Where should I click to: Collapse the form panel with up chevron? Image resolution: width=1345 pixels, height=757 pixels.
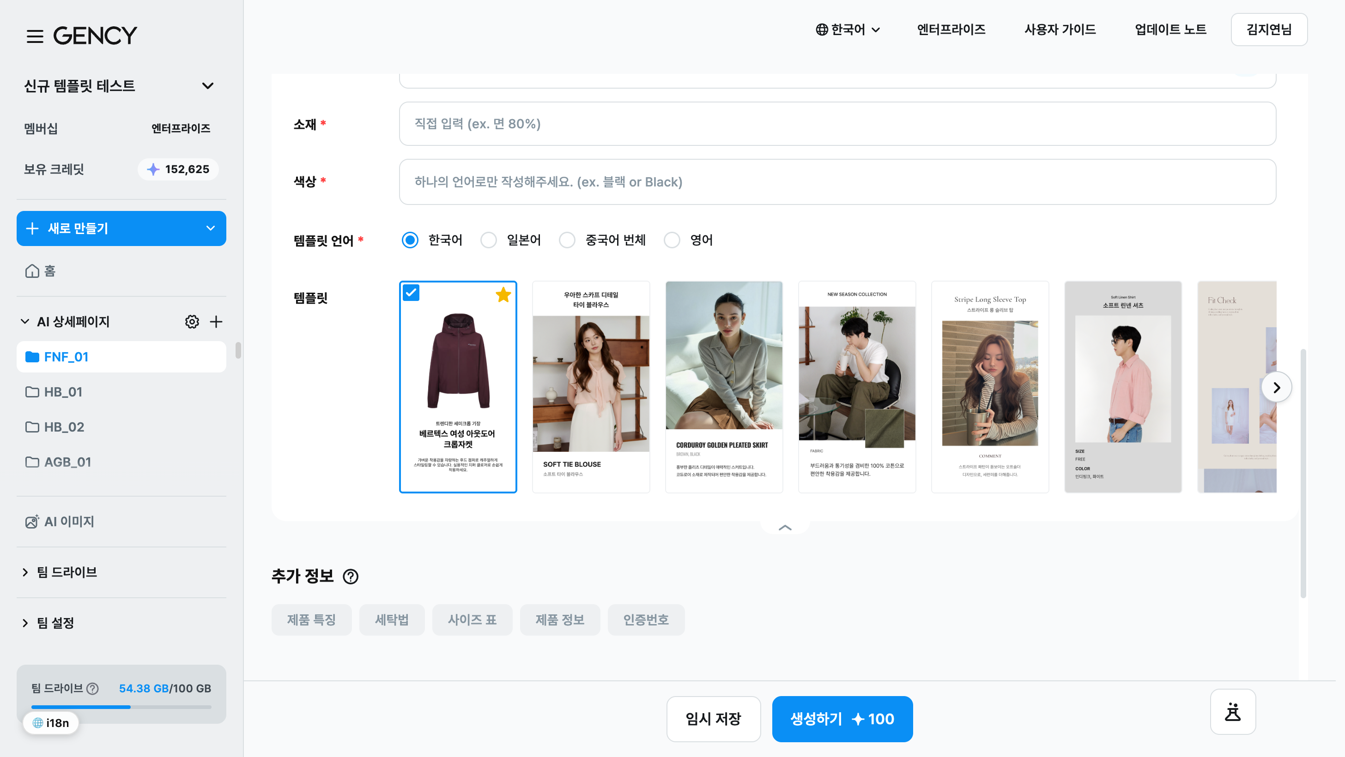[785, 528]
